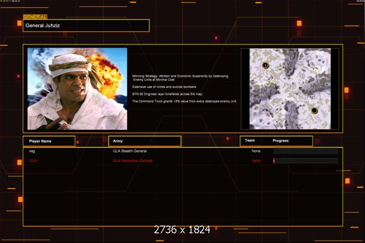Screen dimensions: 365x243
Task: Select the General Juhziz portrait image
Action: tap(77, 89)
